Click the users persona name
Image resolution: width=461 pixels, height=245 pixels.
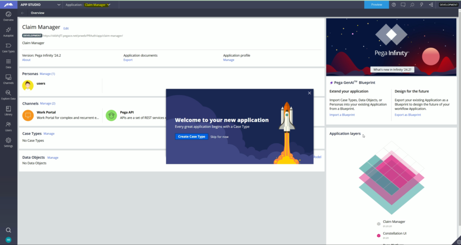41,83
